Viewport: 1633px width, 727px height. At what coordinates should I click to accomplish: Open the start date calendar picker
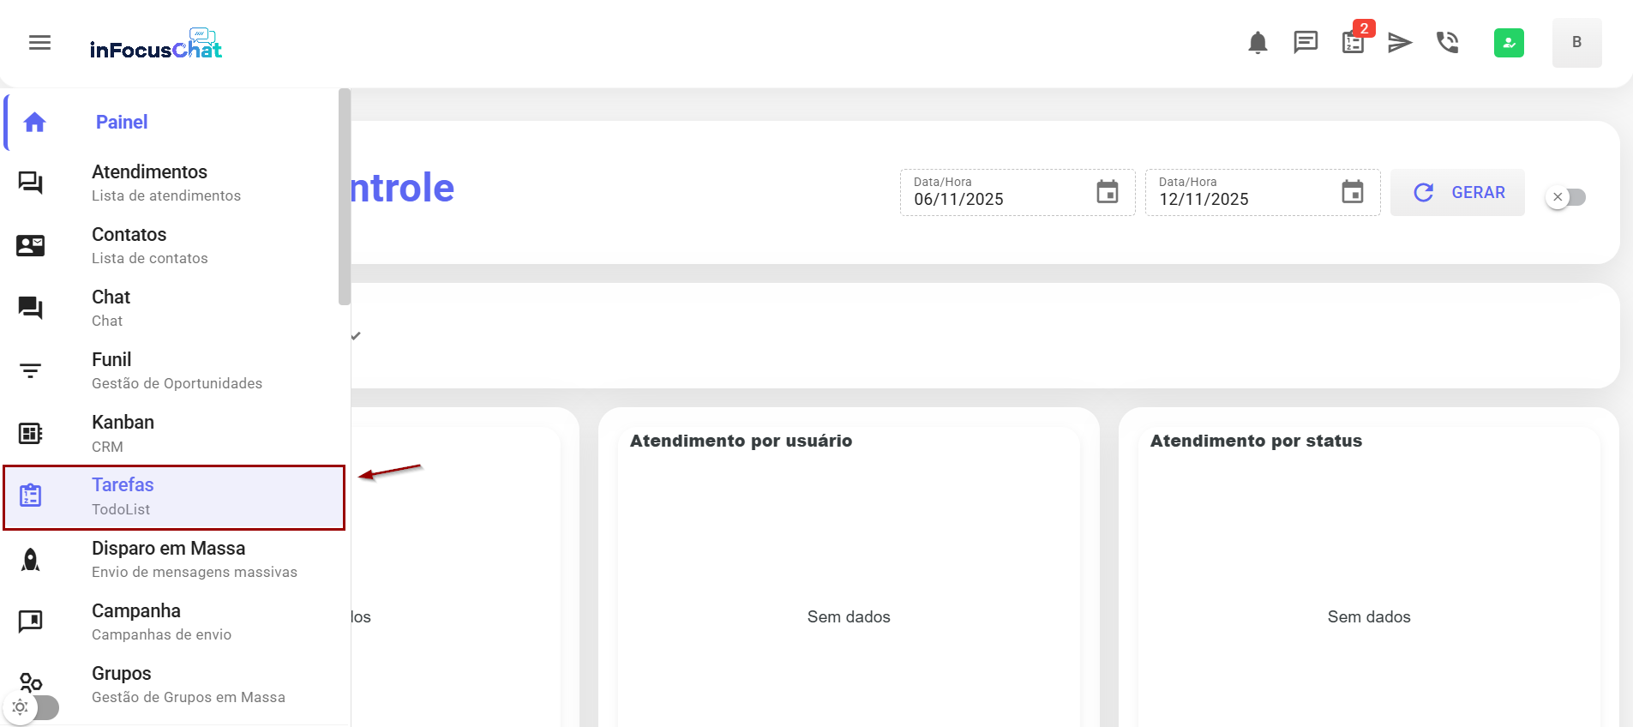pyautogui.click(x=1108, y=192)
